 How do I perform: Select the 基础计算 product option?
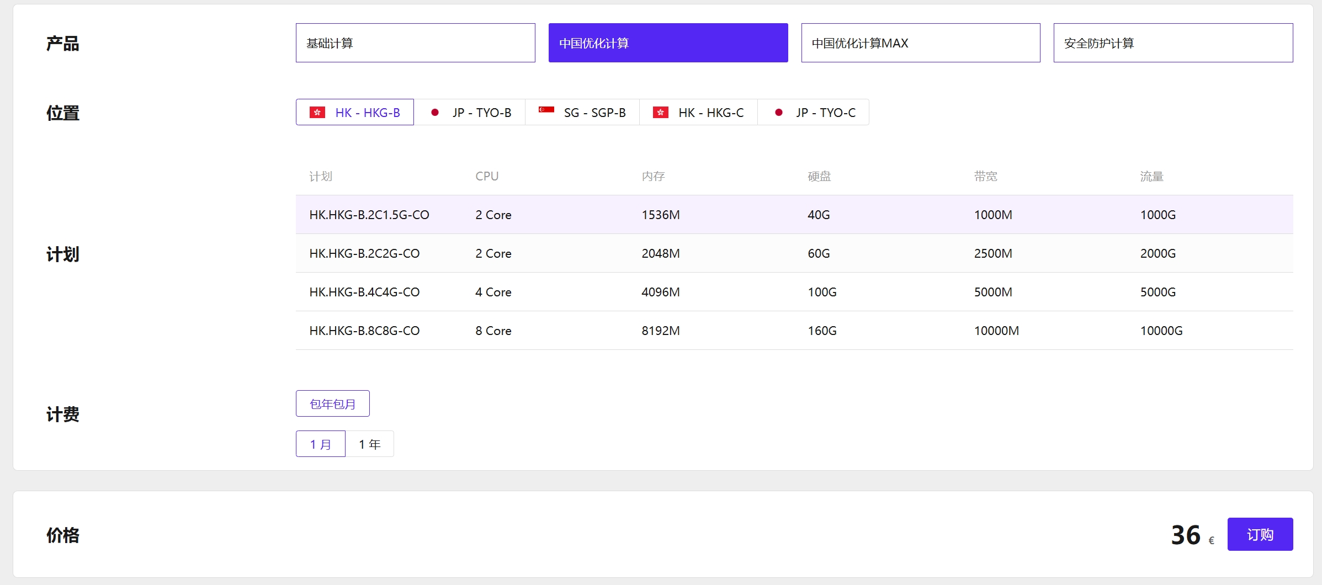(415, 43)
